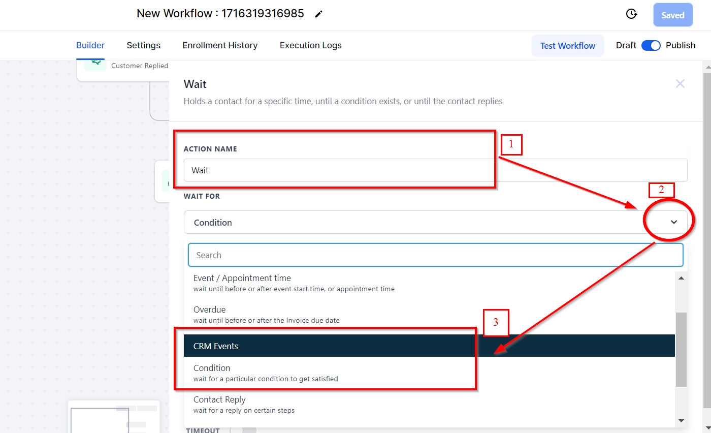Switch to the Settings tab
The image size is (711, 433).
click(143, 45)
